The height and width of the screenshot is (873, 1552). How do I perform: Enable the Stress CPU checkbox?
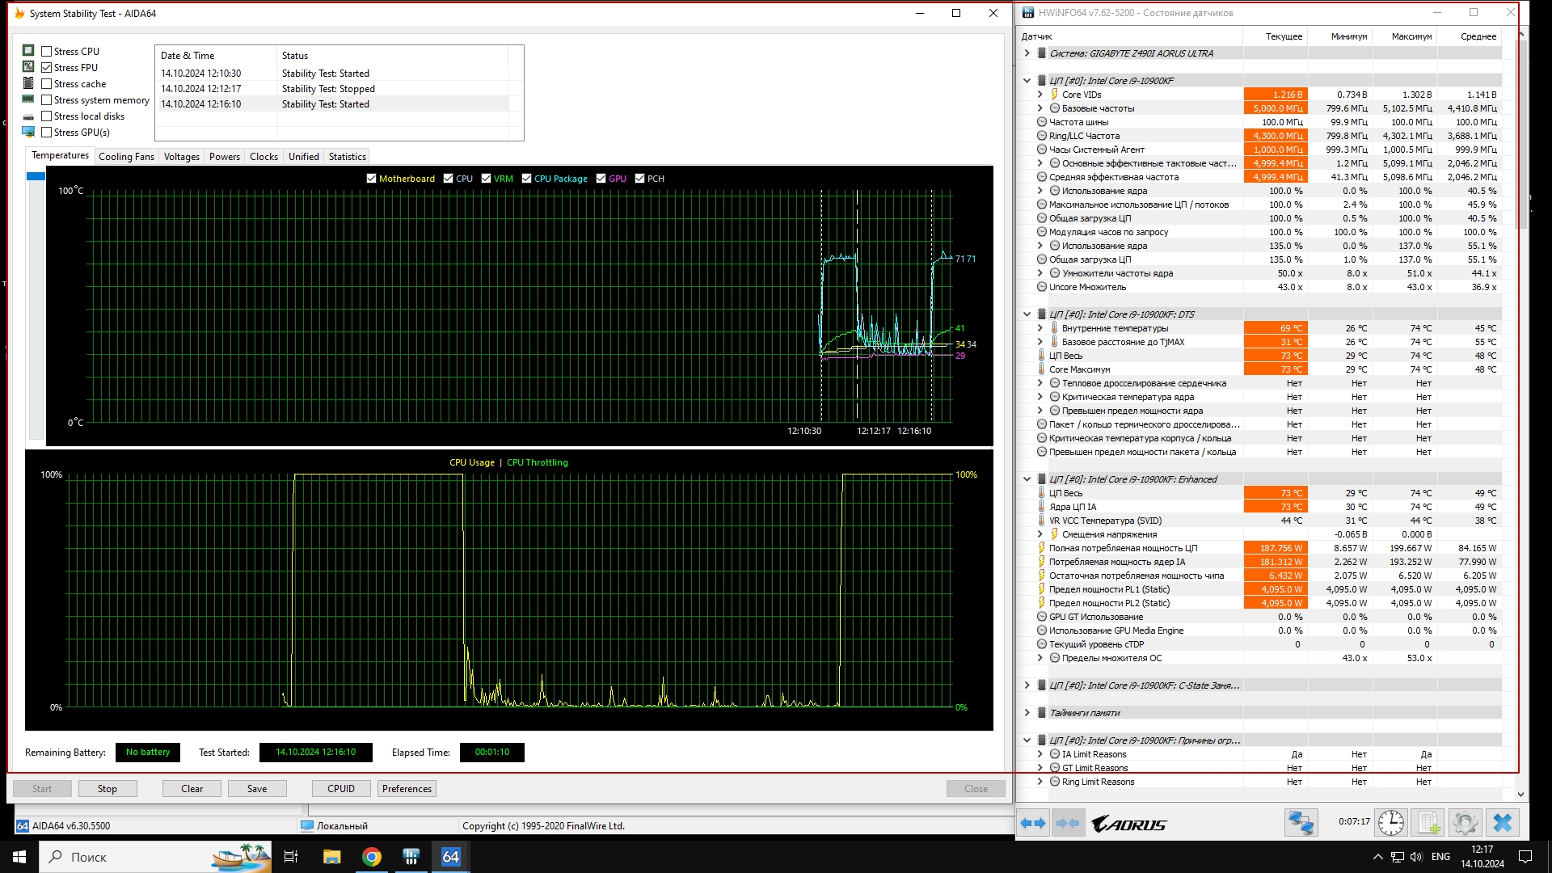click(47, 51)
